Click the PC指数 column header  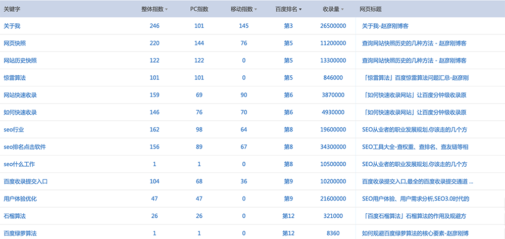pos(199,9)
